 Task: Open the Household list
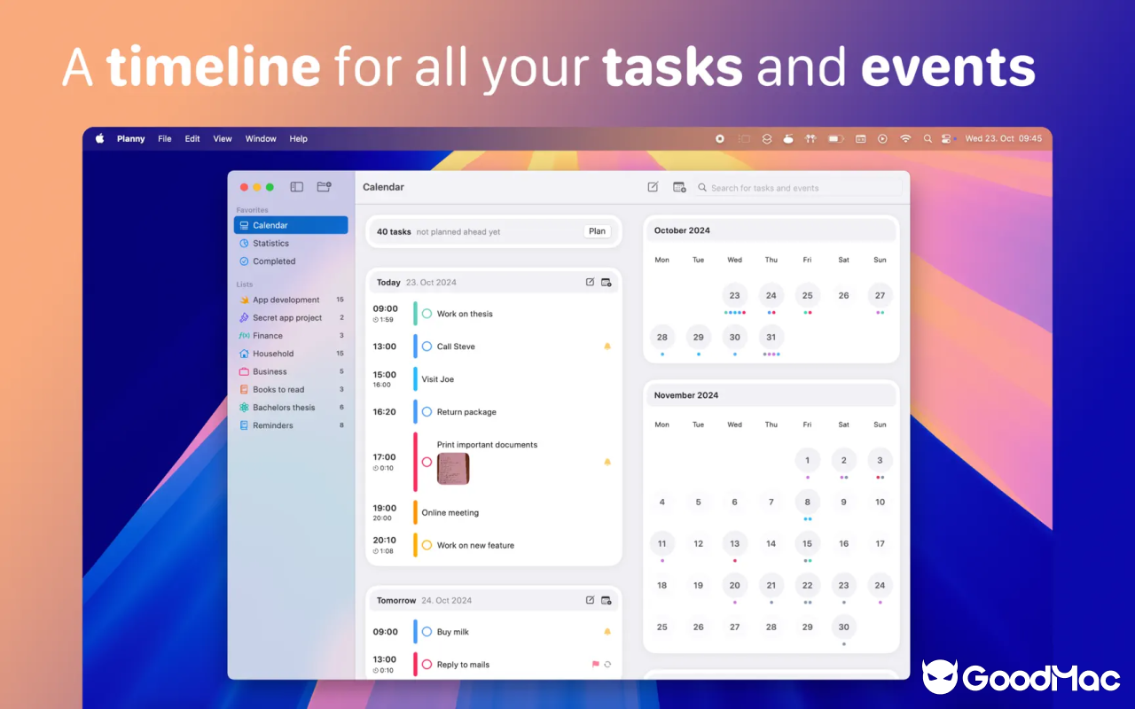274,353
